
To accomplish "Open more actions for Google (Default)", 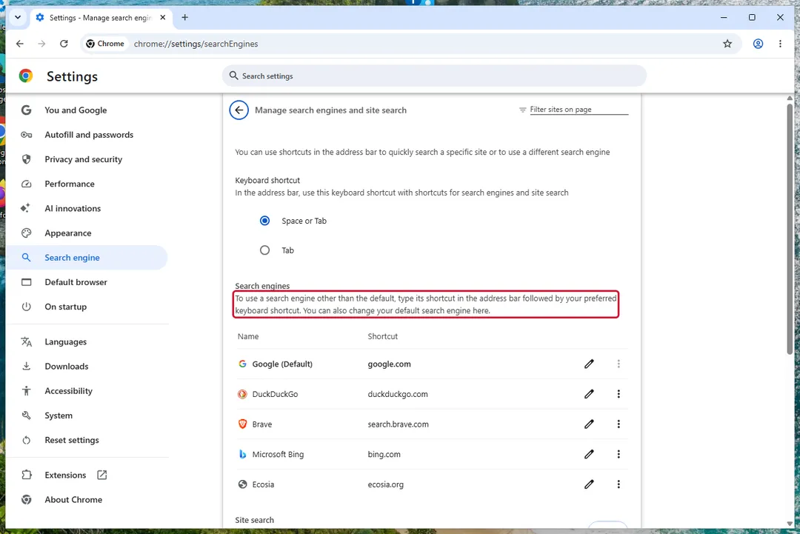I will pos(619,364).
